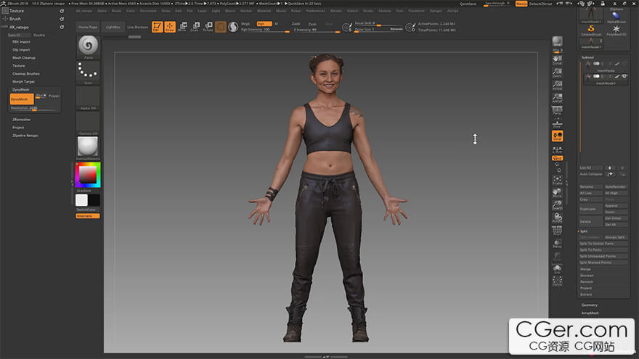Expand the Morph Target section

[x=23, y=82]
